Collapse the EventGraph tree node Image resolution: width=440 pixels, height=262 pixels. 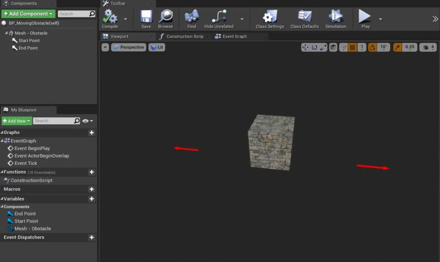click(3, 141)
